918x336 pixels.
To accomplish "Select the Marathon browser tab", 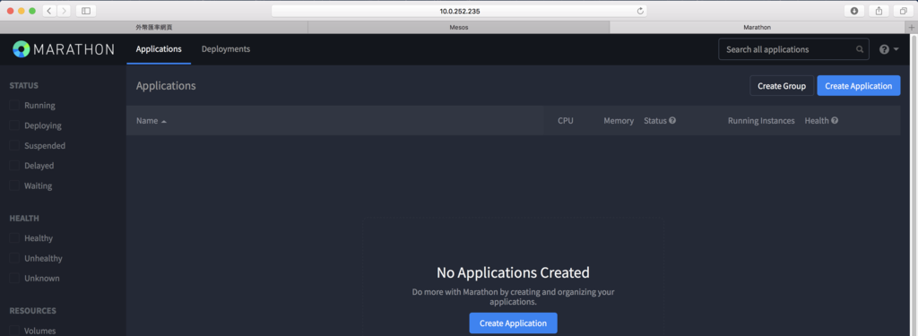I will coord(757,28).
